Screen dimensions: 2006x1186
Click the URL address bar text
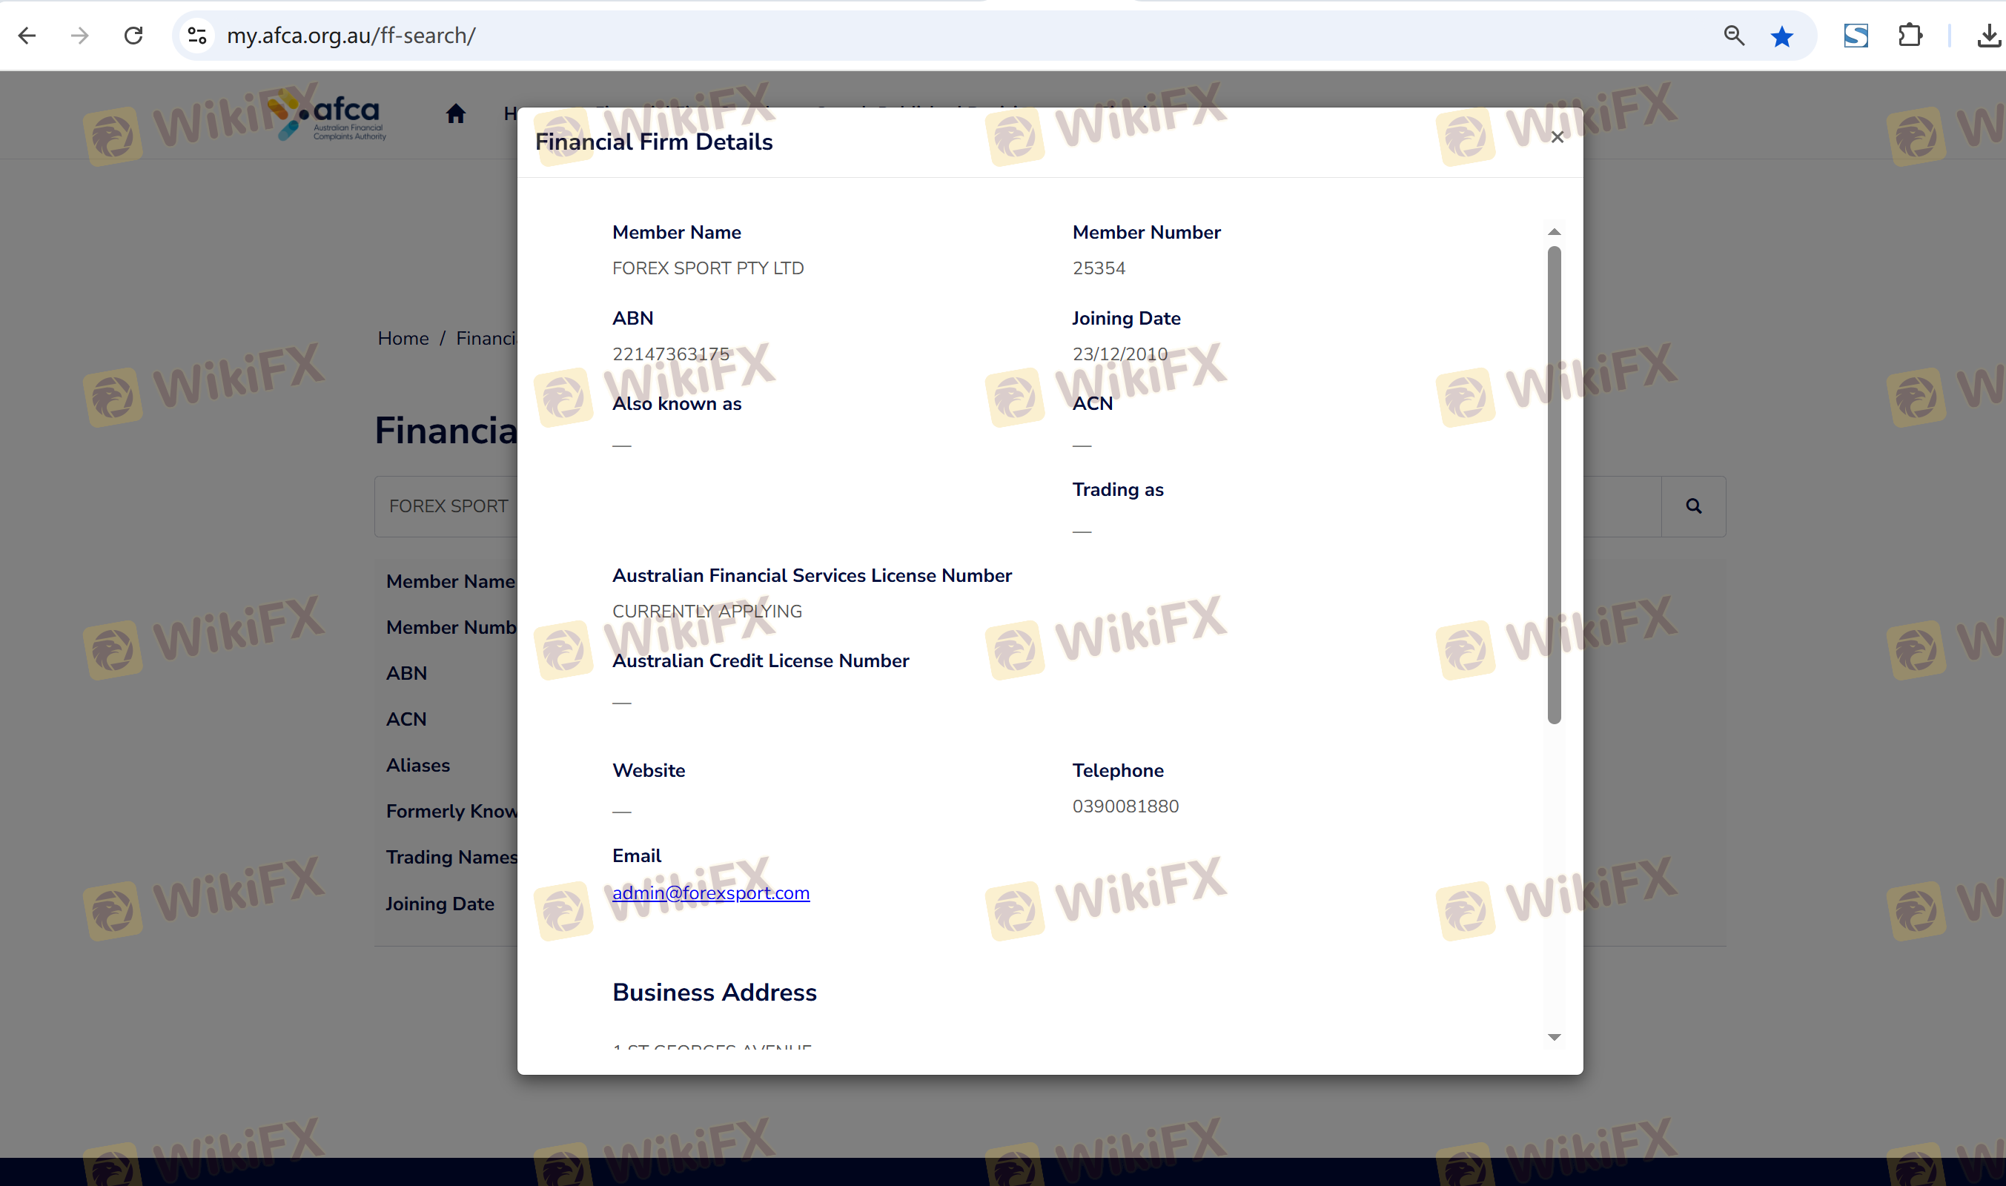tap(351, 35)
